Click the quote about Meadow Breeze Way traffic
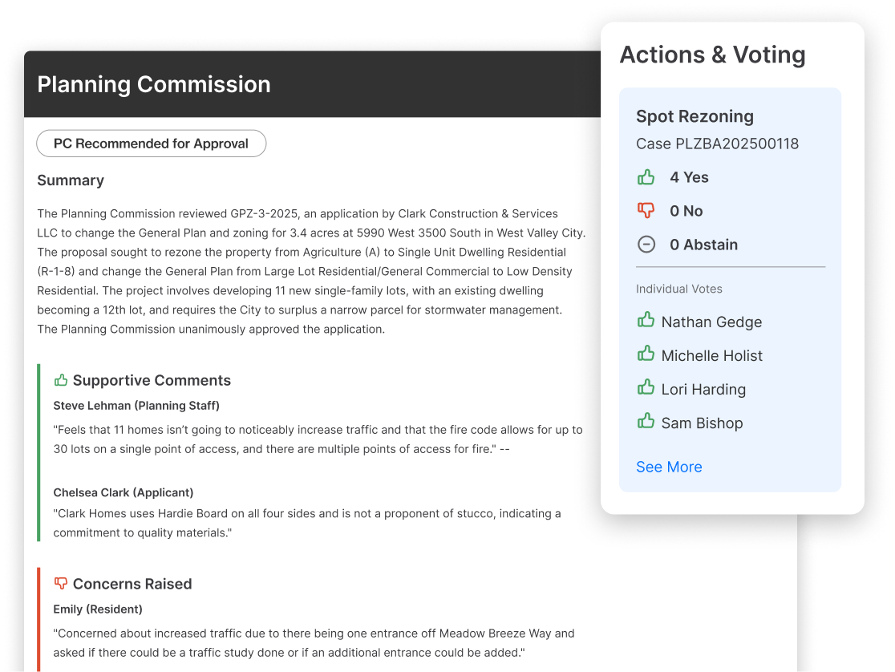 [x=314, y=643]
